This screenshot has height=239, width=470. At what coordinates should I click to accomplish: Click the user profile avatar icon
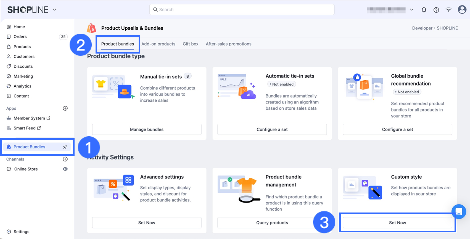[462, 10]
